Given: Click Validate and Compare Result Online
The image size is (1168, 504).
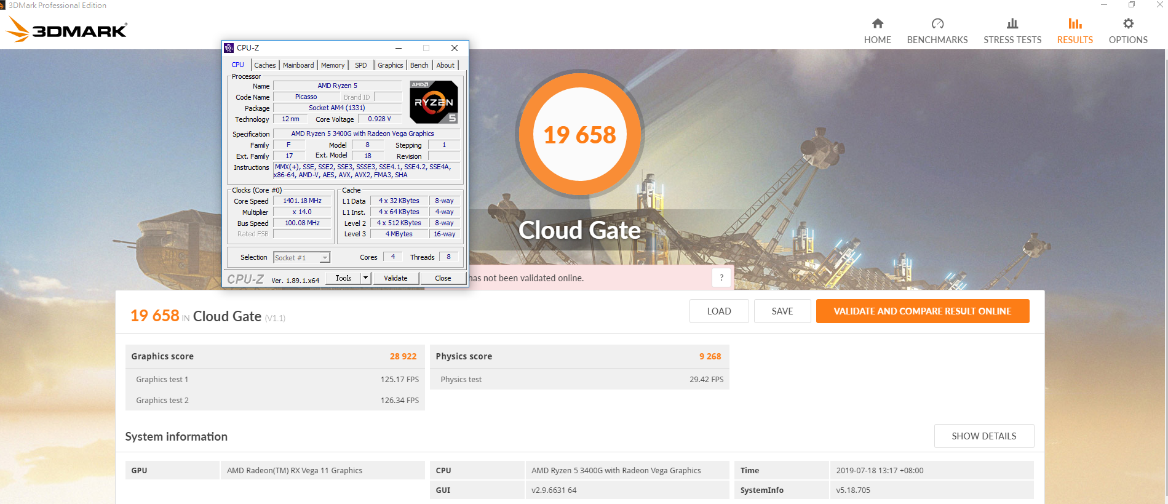Looking at the screenshot, I should click(x=923, y=311).
